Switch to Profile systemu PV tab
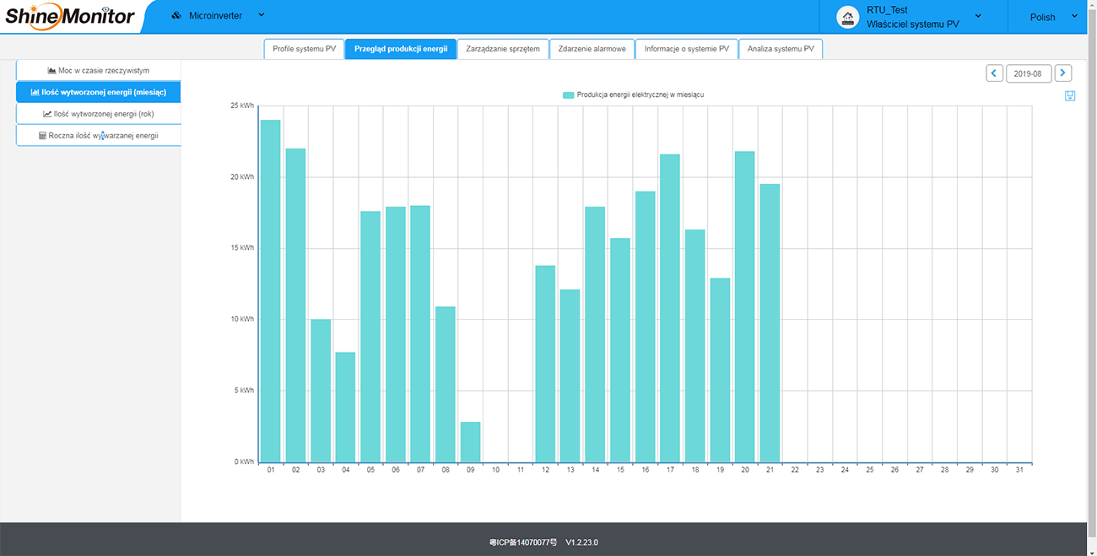This screenshot has height=556, width=1097. click(x=304, y=49)
